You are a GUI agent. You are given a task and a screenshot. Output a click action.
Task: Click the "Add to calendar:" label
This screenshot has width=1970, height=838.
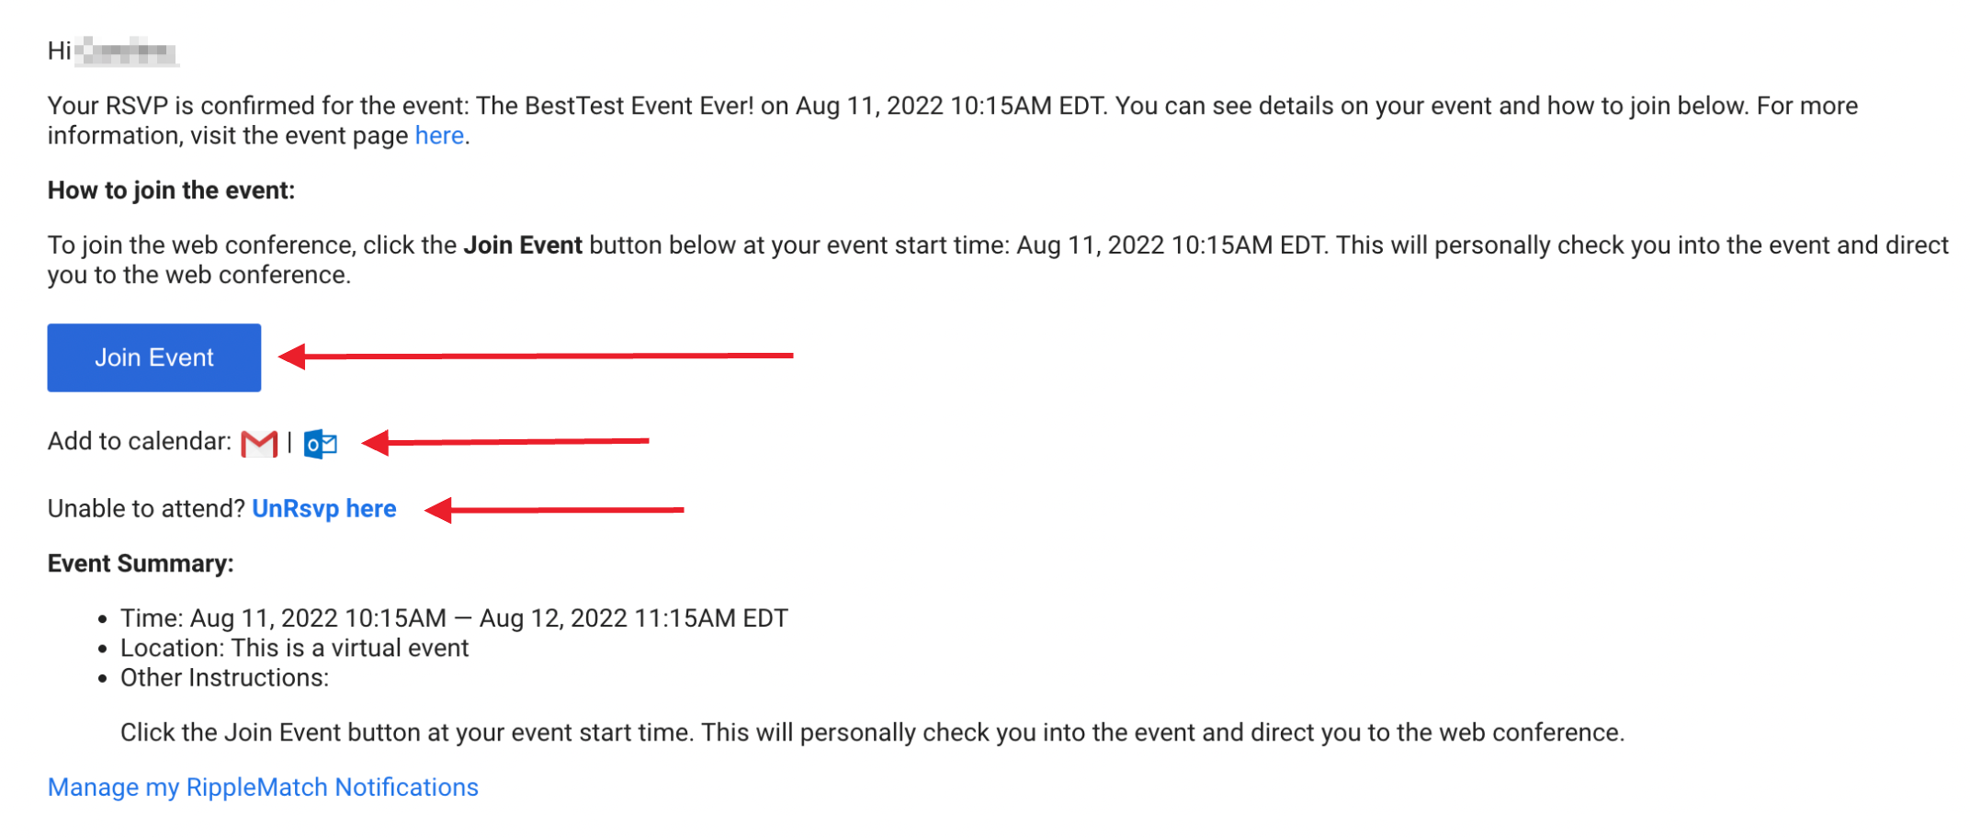140,442
